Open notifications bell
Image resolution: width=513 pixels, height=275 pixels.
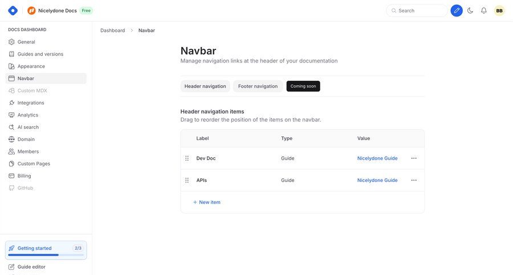(483, 10)
